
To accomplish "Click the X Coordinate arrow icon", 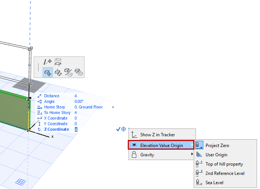I will (40, 118).
